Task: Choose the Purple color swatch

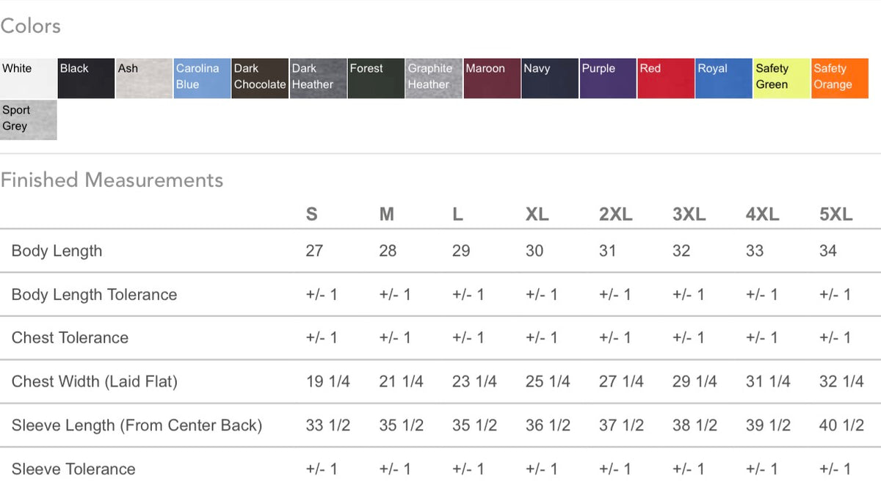Action: (x=608, y=78)
